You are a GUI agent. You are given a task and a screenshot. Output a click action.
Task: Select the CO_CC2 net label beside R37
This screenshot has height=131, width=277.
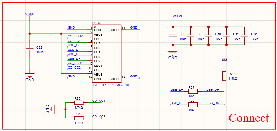pyautogui.click(x=99, y=116)
